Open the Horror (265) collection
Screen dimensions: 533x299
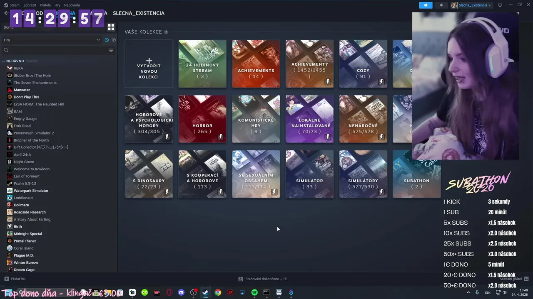click(x=202, y=119)
